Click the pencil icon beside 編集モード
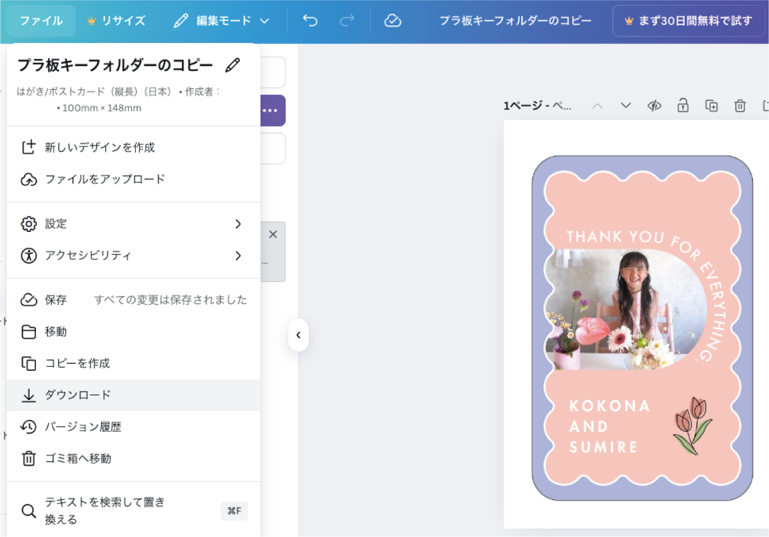The image size is (769, 537). tap(181, 21)
